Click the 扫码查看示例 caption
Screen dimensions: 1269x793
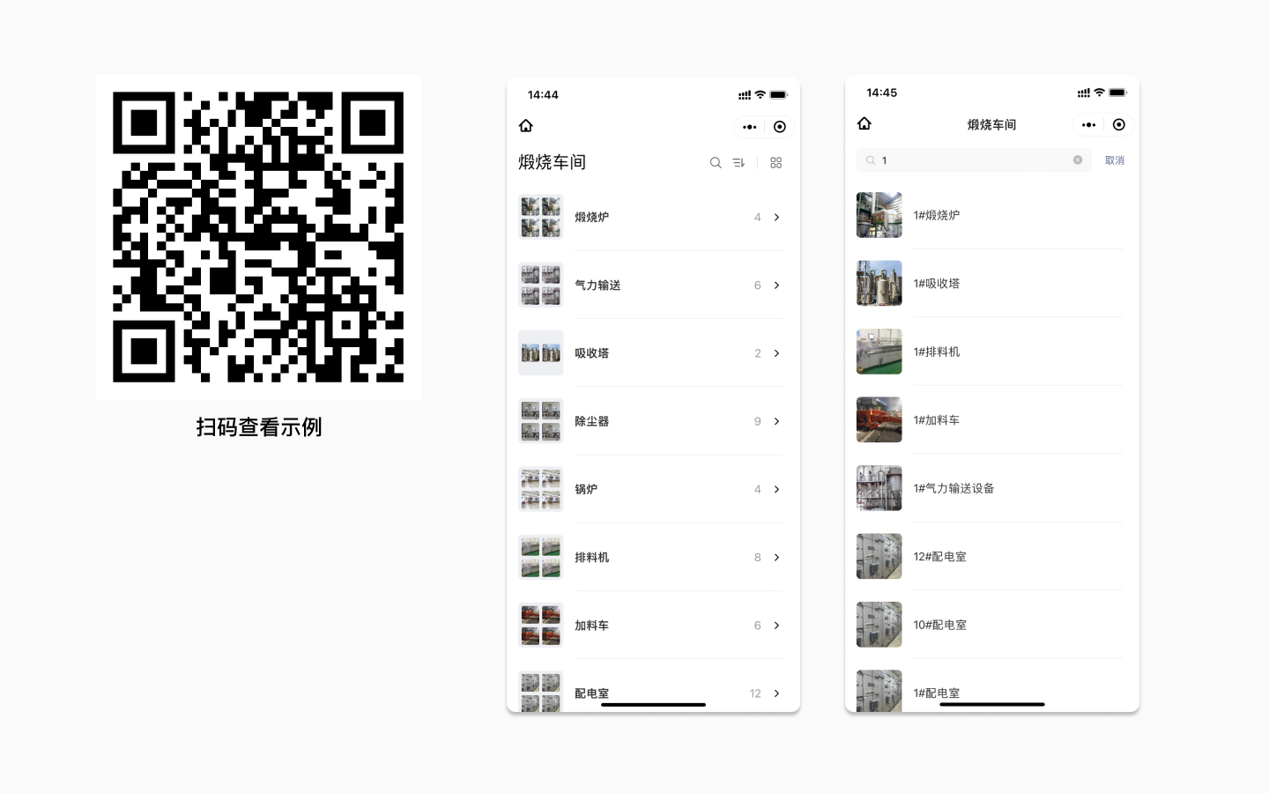coord(259,427)
